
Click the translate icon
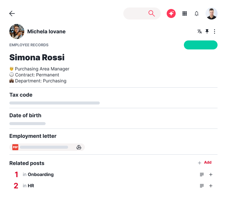tap(200, 32)
